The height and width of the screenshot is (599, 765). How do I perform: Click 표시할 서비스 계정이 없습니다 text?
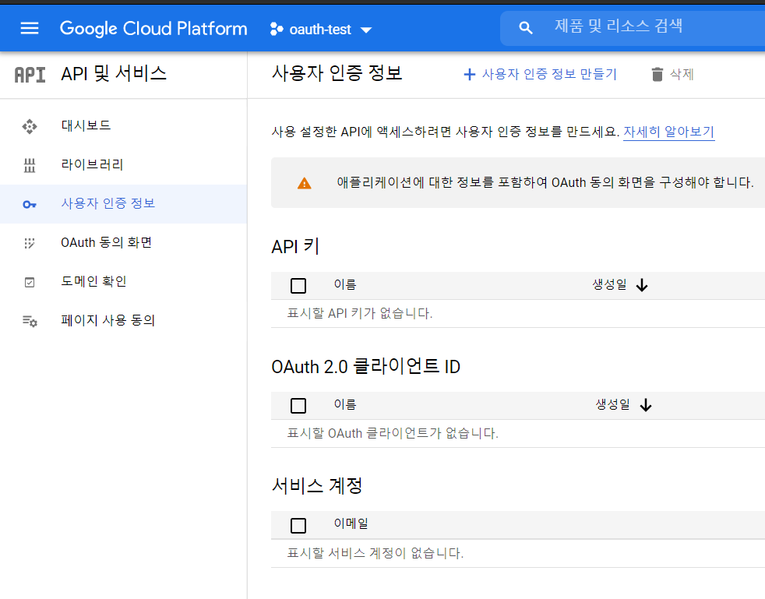point(375,554)
